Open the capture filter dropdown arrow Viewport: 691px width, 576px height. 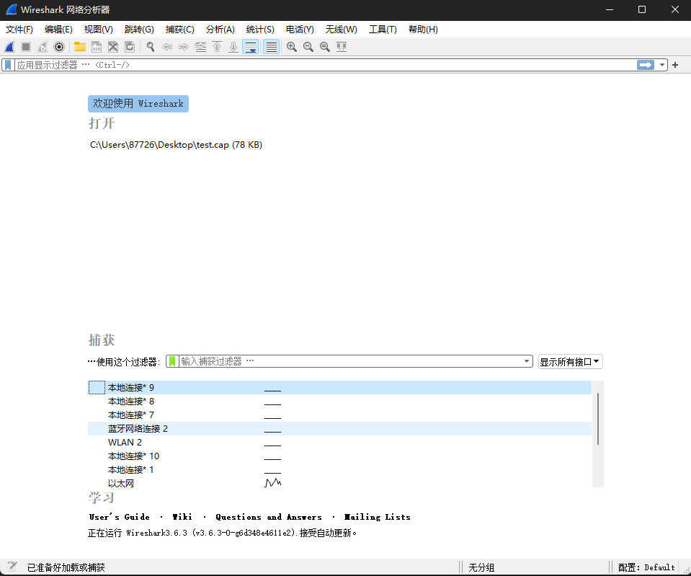click(x=527, y=362)
